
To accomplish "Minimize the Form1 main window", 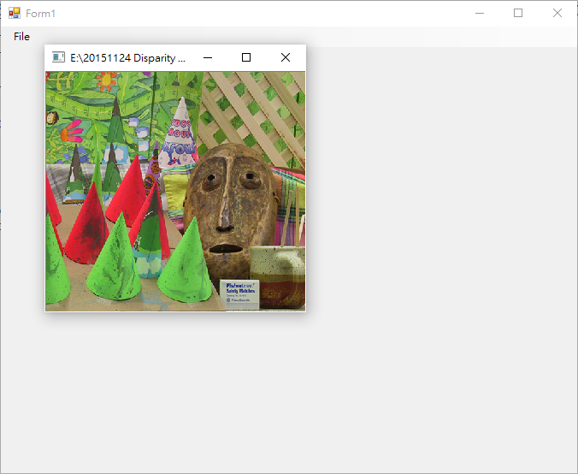I will click(480, 14).
